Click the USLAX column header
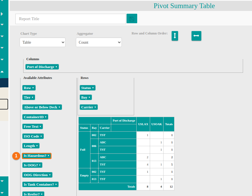The width and height of the screenshot is (252, 196). coord(143,124)
